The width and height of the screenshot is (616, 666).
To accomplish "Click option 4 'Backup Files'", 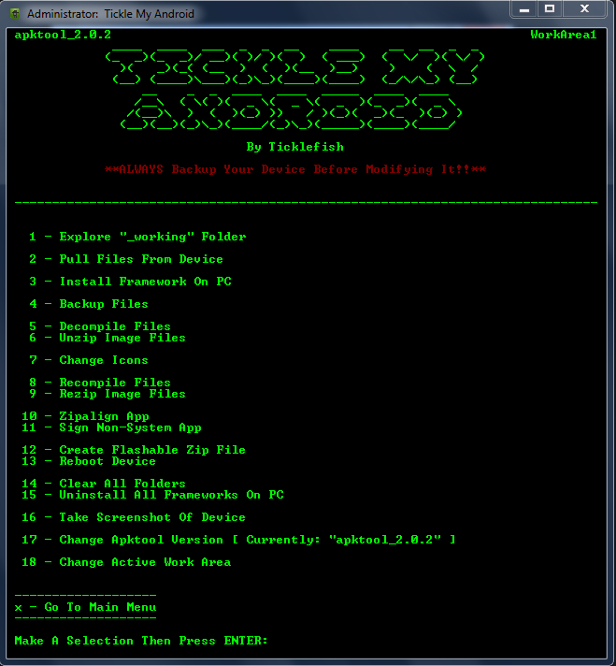I will (89, 304).
